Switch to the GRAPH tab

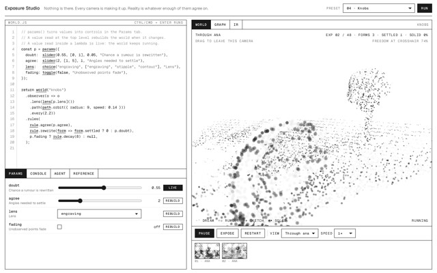point(220,25)
